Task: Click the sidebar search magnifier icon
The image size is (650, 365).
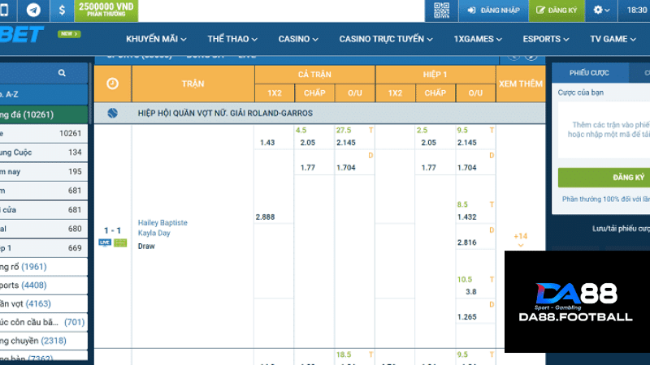Action: point(62,73)
